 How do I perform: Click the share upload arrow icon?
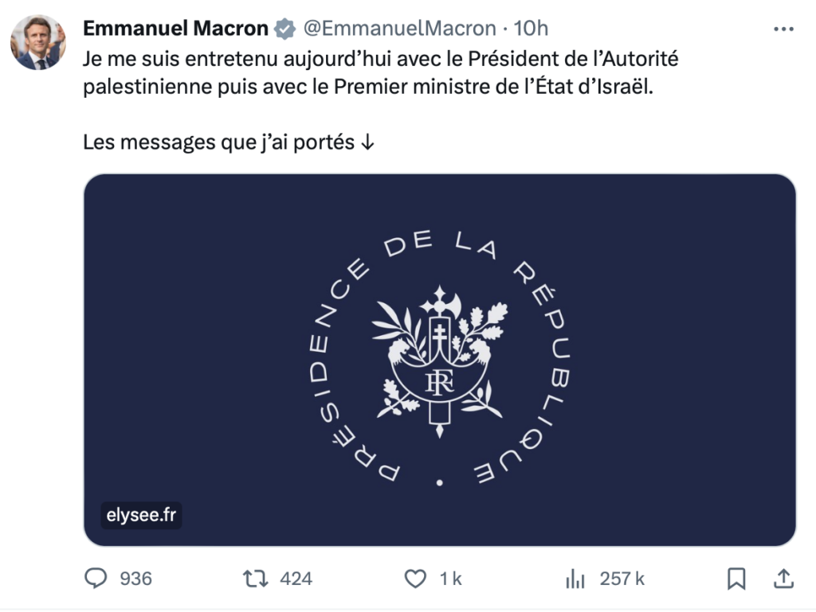783,578
